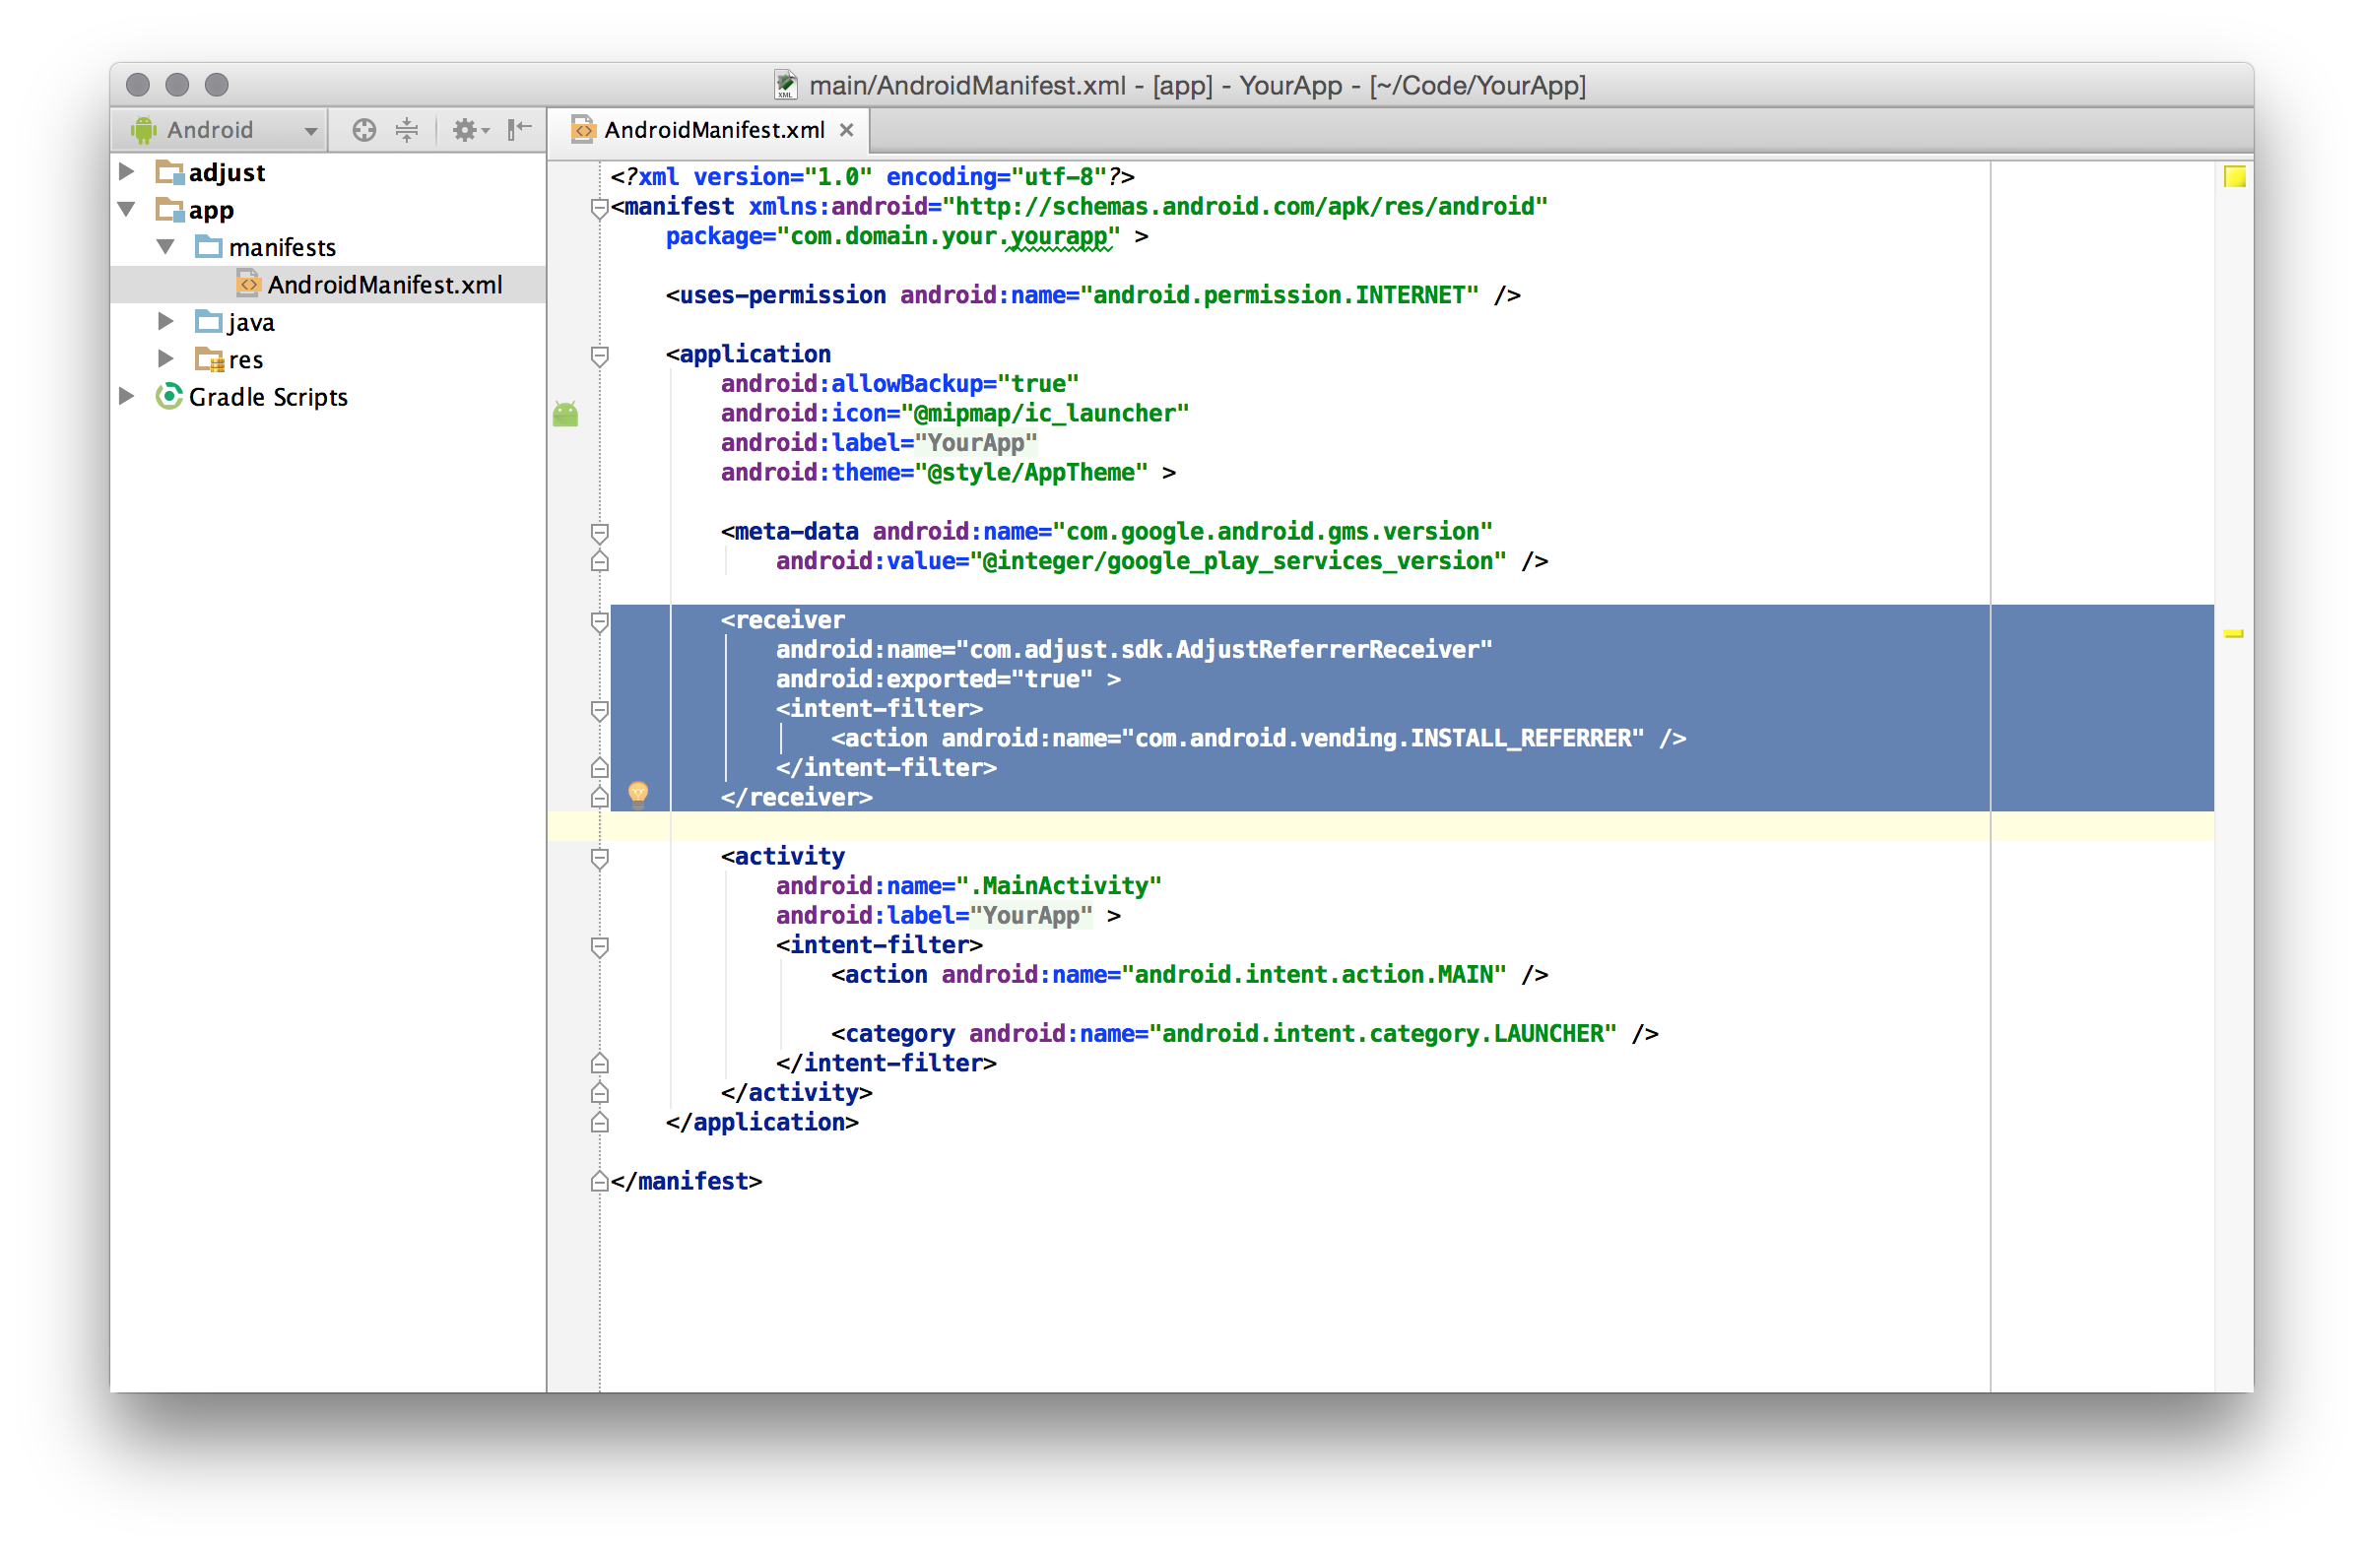
Task: Click the yellow inspection status square
Action: [x=2234, y=176]
